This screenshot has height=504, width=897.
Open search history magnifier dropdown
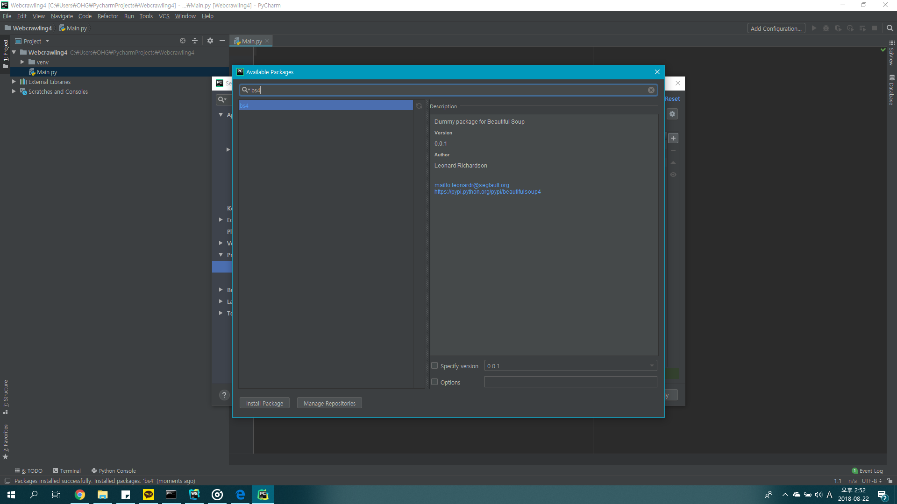pyautogui.click(x=246, y=90)
